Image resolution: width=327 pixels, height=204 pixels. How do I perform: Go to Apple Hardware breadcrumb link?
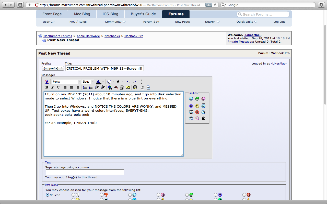[88, 36]
